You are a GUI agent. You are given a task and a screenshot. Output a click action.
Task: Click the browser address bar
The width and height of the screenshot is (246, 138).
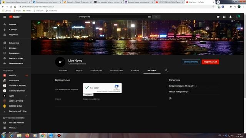pos(115,7)
